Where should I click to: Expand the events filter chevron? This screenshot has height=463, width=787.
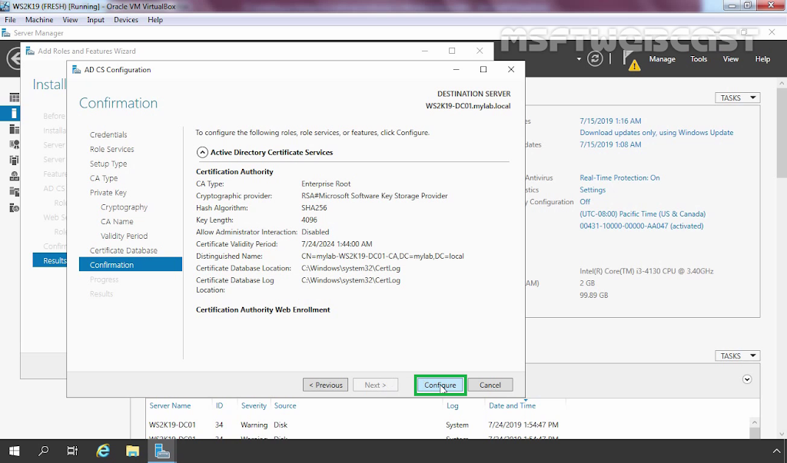pos(747,379)
